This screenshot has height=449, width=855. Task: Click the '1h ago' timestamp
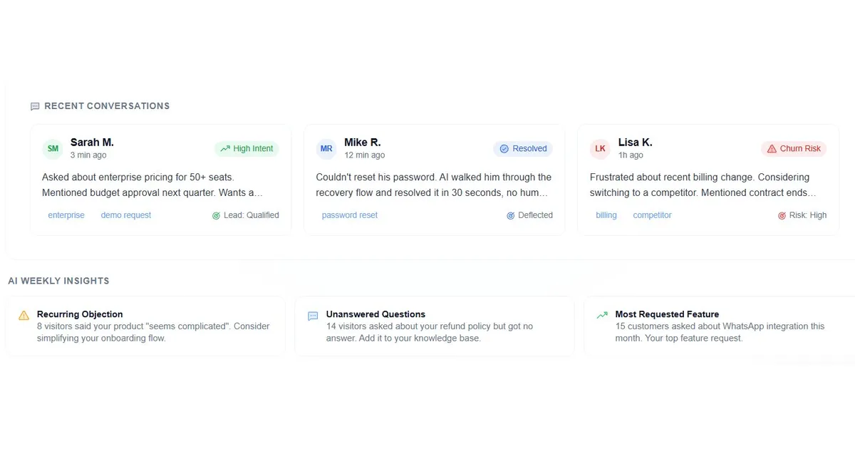631,155
